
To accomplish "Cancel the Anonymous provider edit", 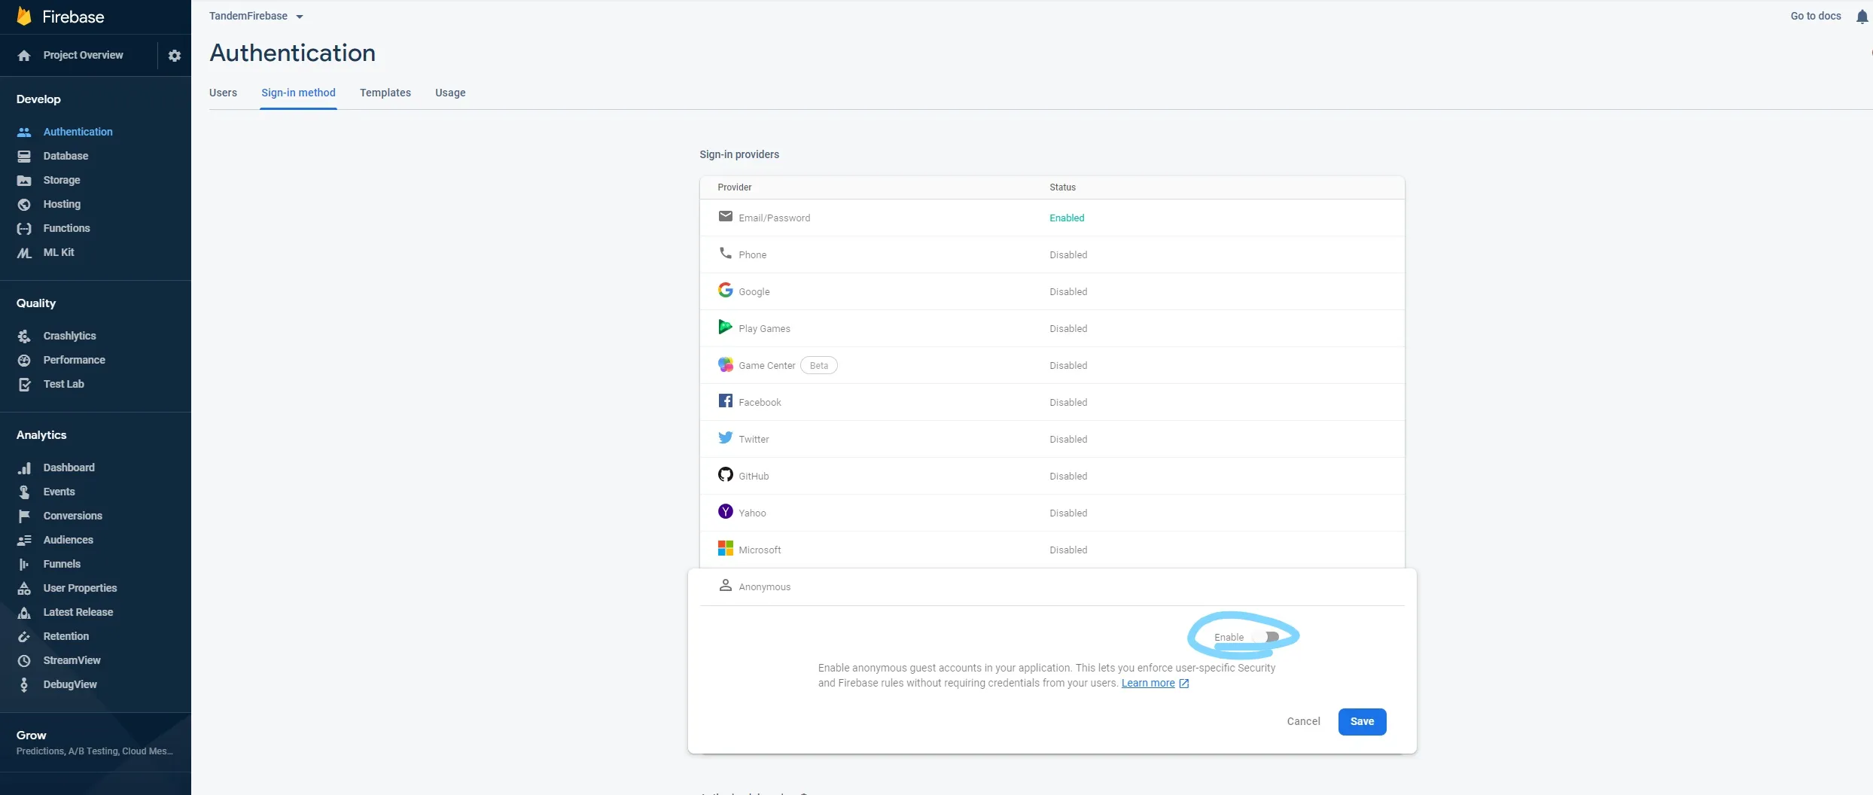I will (1303, 721).
